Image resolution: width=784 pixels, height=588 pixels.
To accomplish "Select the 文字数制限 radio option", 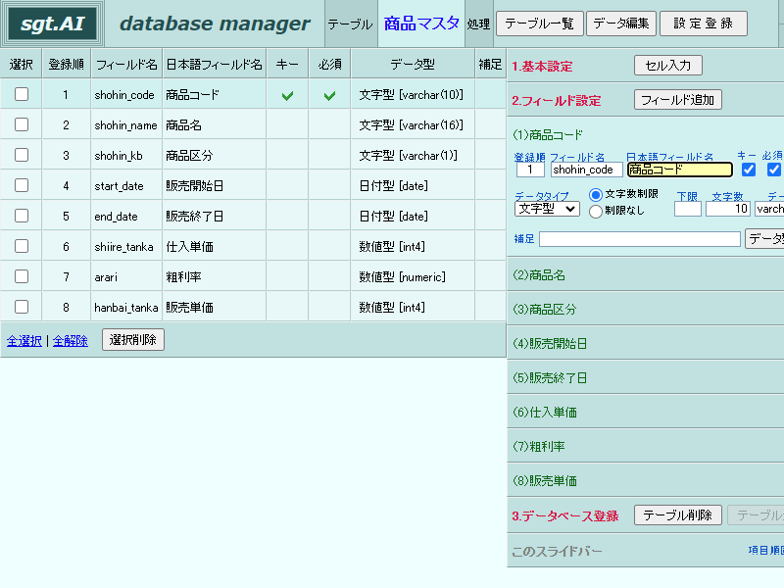I will [x=596, y=194].
